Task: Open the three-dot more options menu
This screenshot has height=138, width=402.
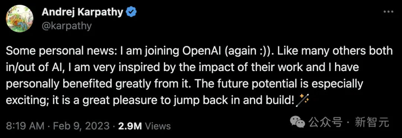Action: pos(389,12)
